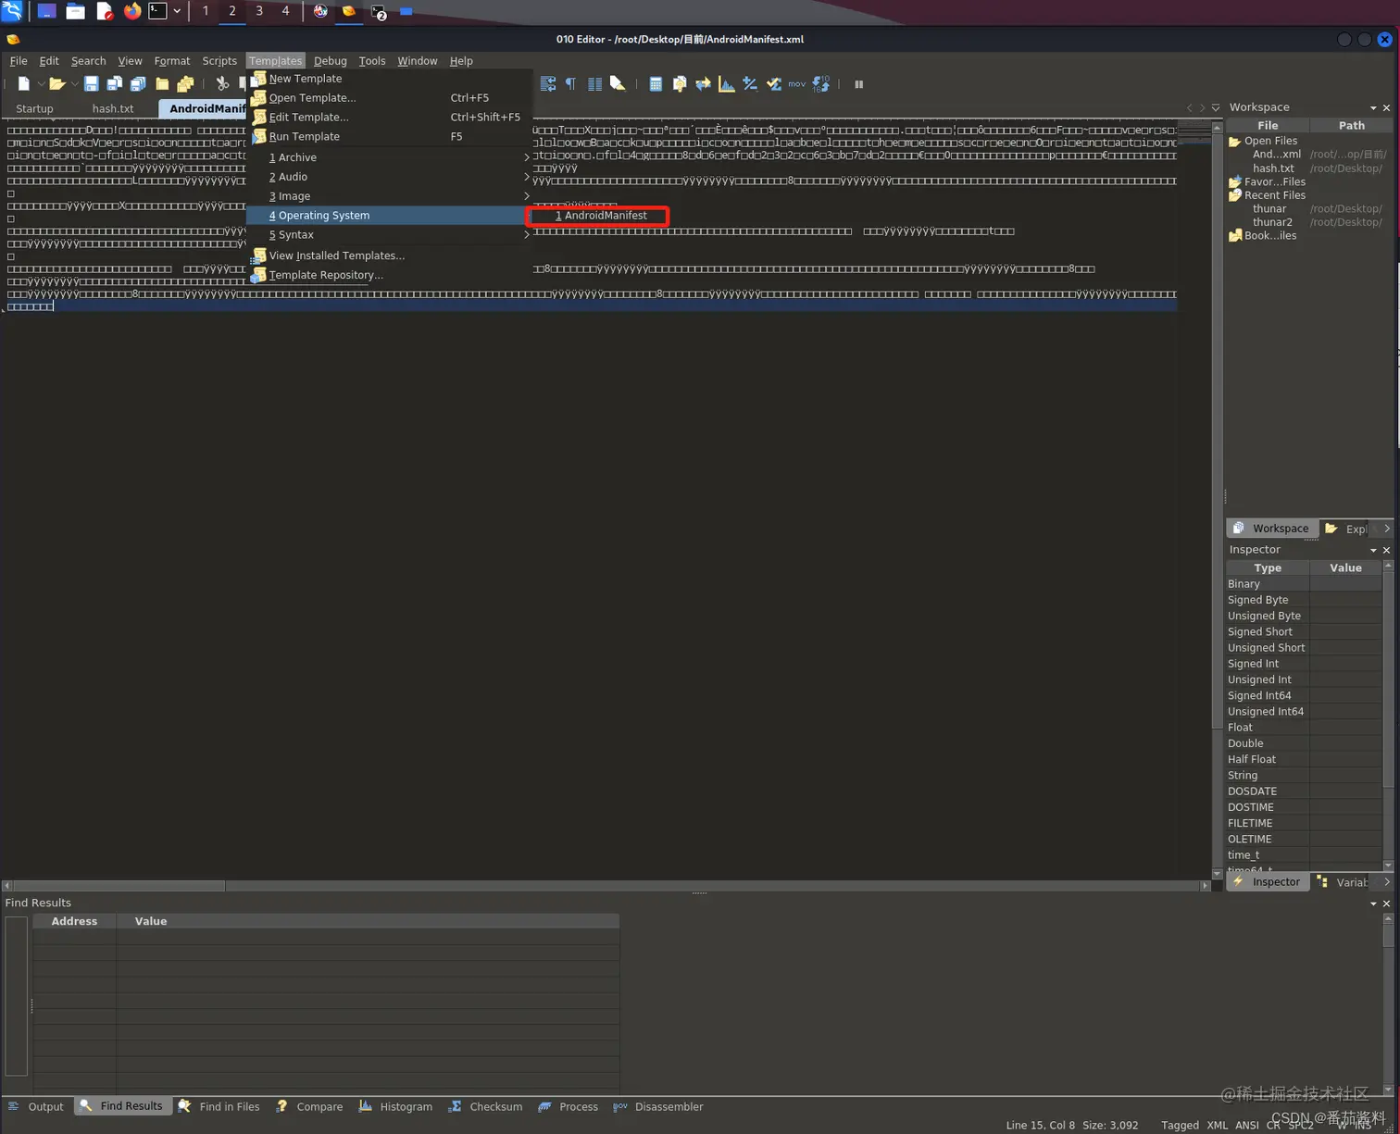Screen dimensions: 1400x1134
Task: Select hash.txt in Workspace open files
Action: 1273,168
